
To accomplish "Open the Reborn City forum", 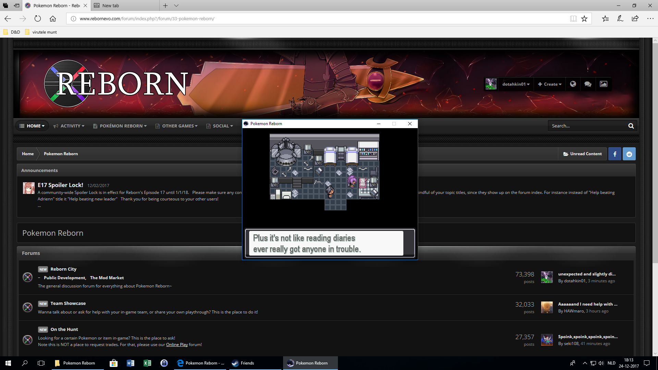I will pyautogui.click(x=63, y=269).
